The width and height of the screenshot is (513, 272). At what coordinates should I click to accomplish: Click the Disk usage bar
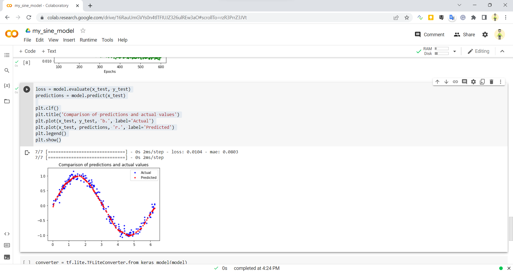441,54
